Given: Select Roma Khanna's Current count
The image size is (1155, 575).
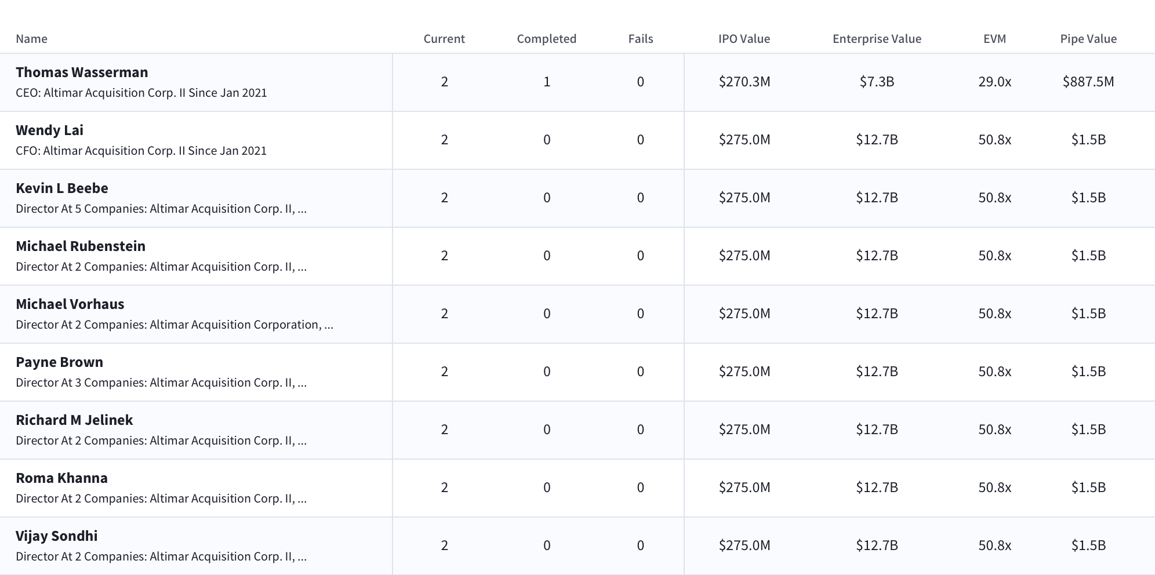Looking at the screenshot, I should pyautogui.click(x=445, y=487).
